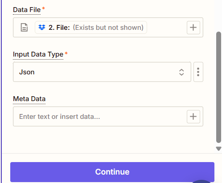Show help for the Data File label
The height and width of the screenshot is (183, 222).
27,10
